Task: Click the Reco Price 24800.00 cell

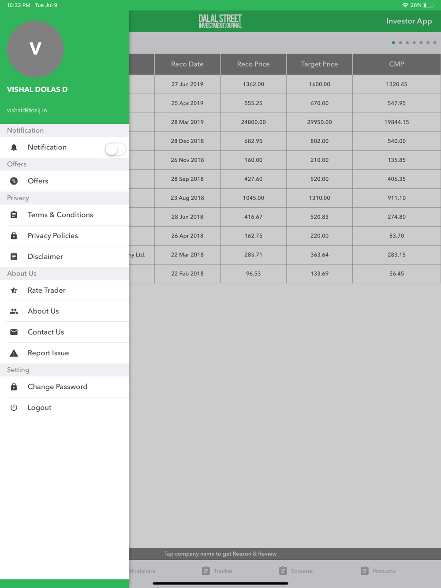Action: [254, 122]
